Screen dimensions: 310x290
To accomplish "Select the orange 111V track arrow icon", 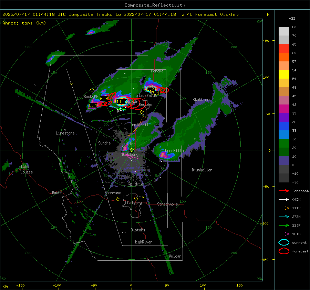I will click(284, 208).
